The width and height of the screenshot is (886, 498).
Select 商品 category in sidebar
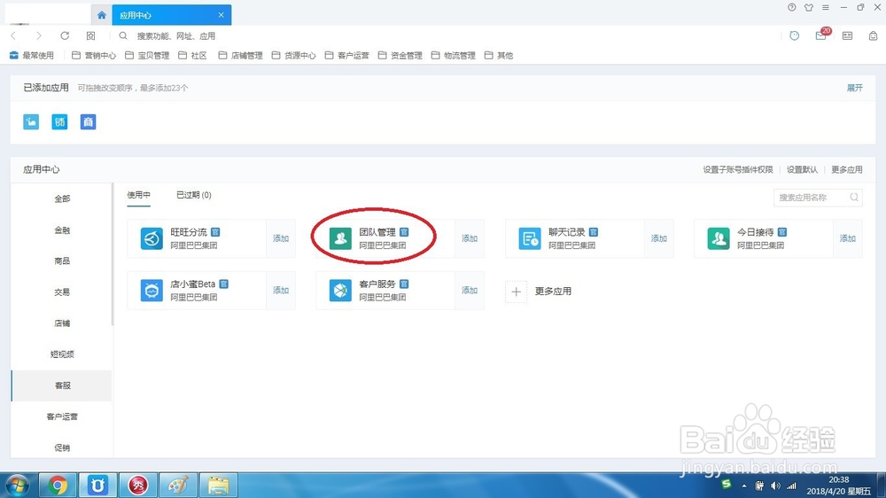(62, 261)
